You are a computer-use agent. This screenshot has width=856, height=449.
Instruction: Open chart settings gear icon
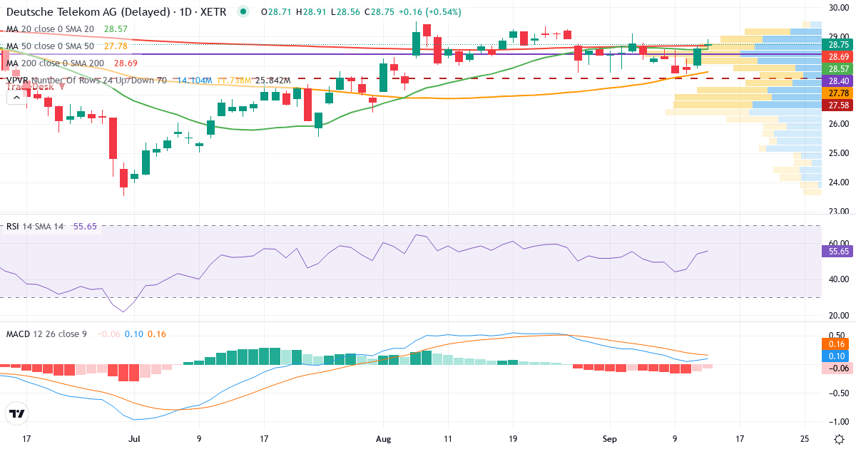[x=840, y=439]
